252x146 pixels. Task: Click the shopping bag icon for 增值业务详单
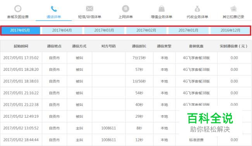click(162, 9)
